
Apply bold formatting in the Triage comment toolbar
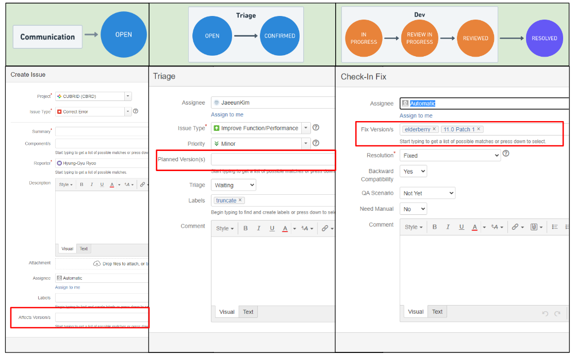pyautogui.click(x=245, y=228)
